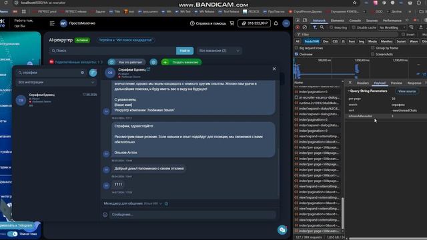Clear the network log in DevTools
The image size is (427, 240).
[x=305, y=27]
